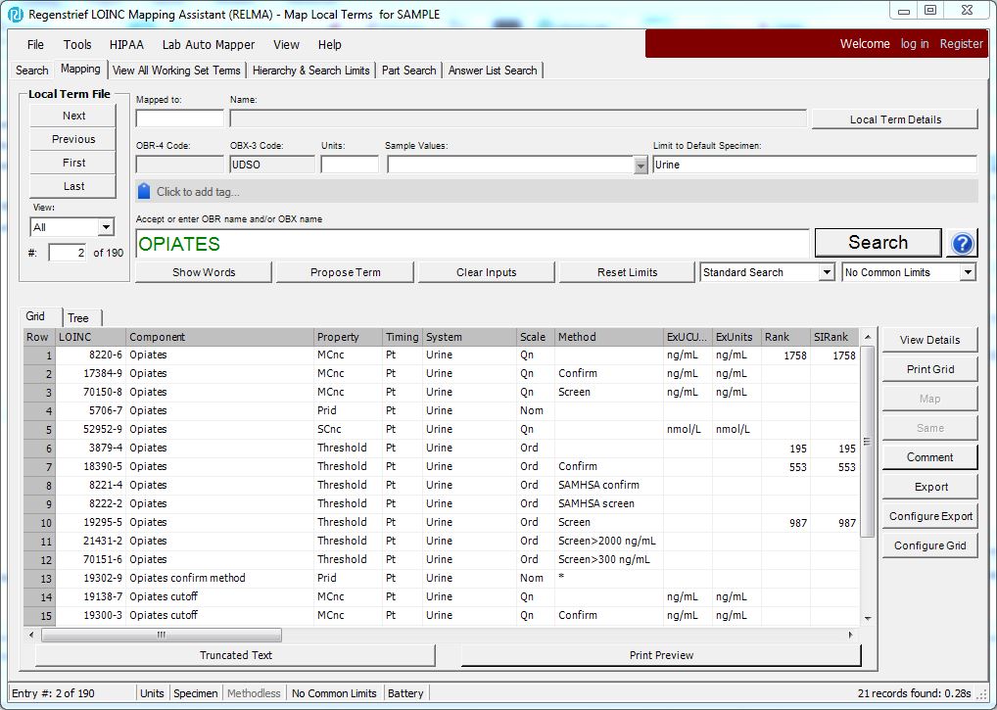Toggle Battery in status bar
Screen dimensions: 997x710
[x=405, y=693]
